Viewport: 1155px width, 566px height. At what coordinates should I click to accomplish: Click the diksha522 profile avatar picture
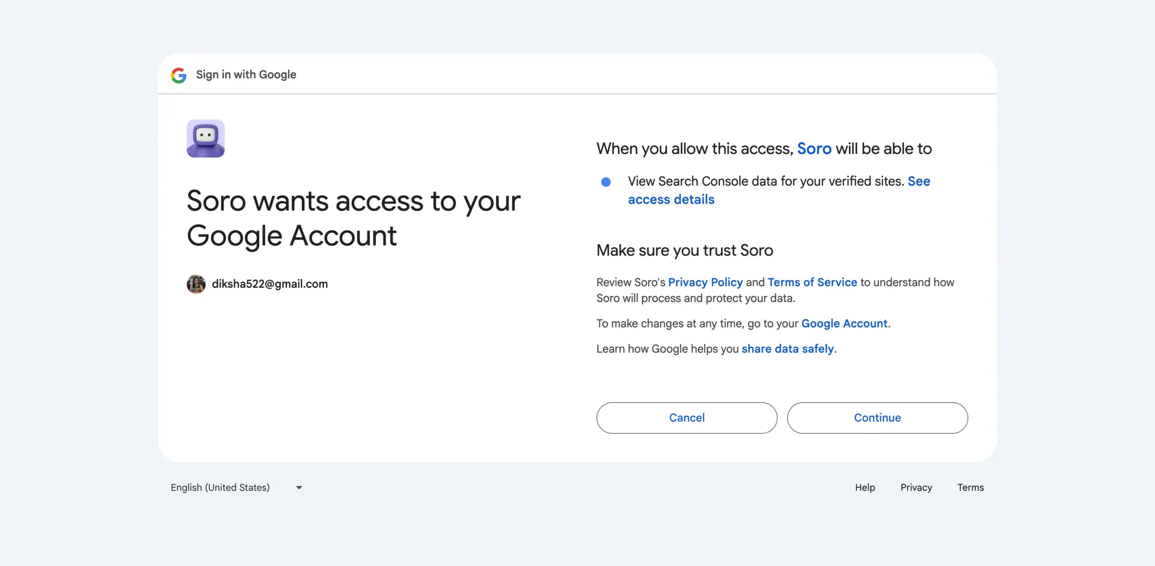point(196,284)
